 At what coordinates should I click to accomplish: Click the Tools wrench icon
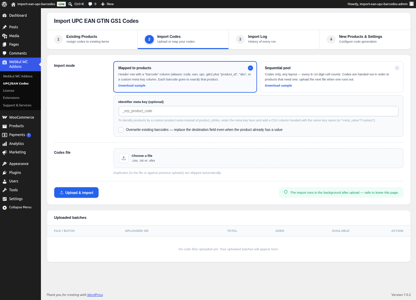(x=4, y=190)
